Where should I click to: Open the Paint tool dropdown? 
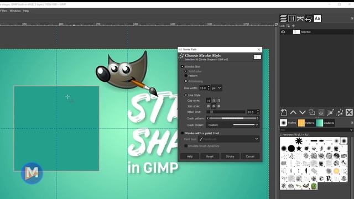tap(228, 139)
